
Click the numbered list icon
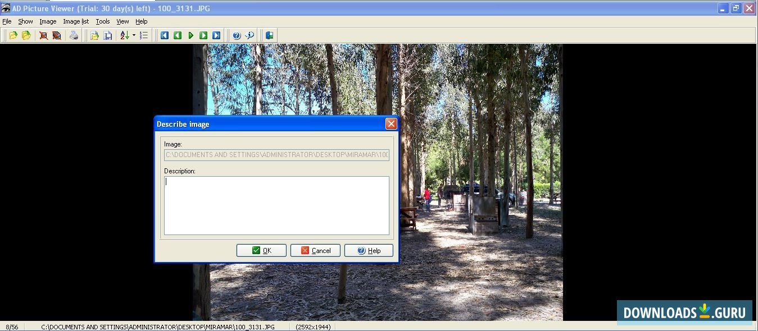[144, 35]
